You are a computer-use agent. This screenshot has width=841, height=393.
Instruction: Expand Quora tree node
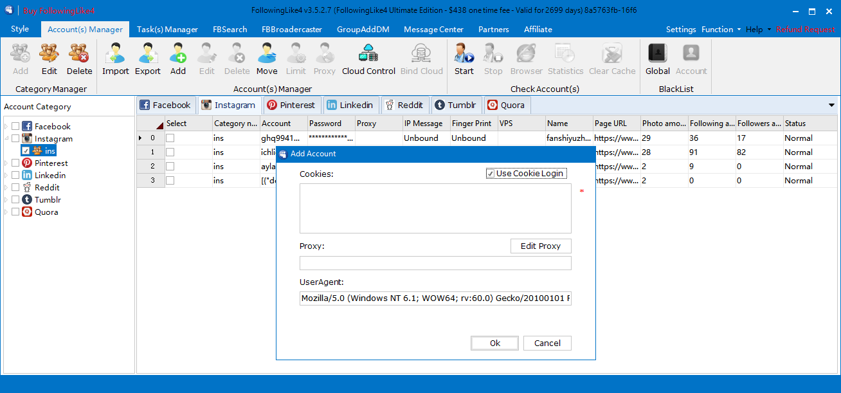(x=6, y=212)
